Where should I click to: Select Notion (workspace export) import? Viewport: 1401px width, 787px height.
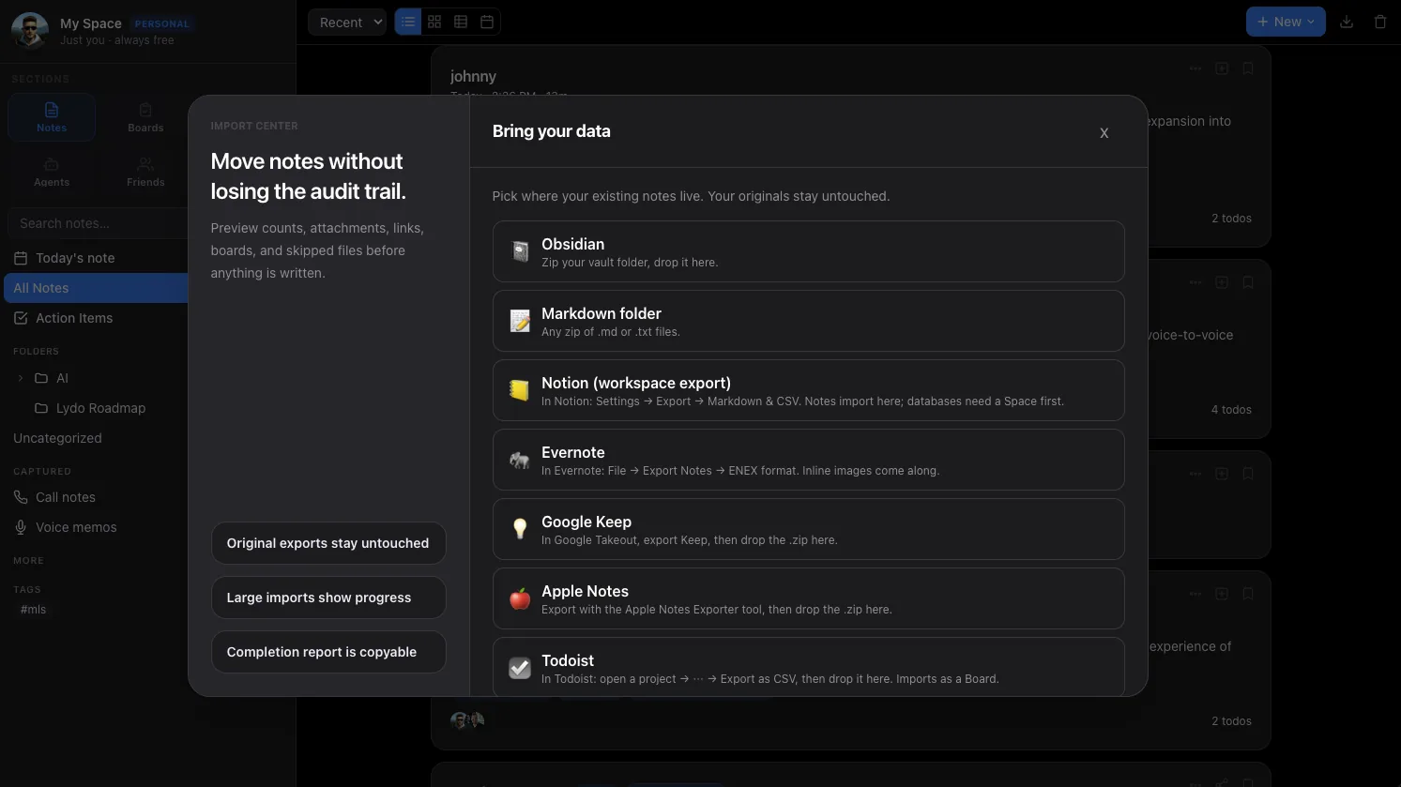(x=808, y=390)
